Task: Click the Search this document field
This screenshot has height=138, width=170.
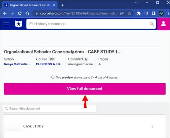Action: [x=50, y=109]
